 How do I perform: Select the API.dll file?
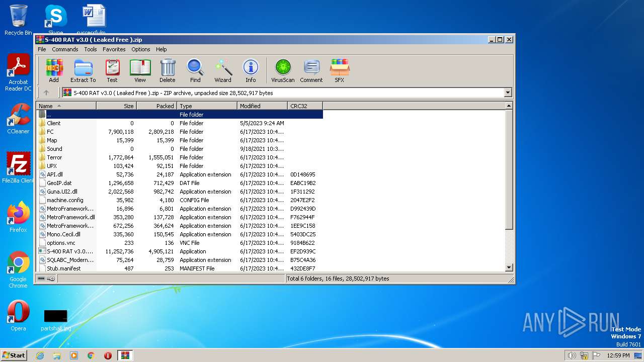[180, 174]
